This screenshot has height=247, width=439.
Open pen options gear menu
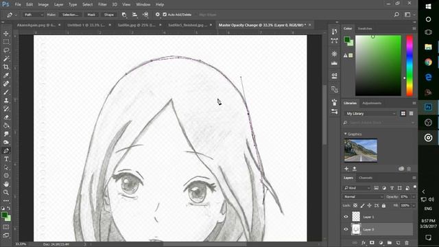[x=157, y=14]
